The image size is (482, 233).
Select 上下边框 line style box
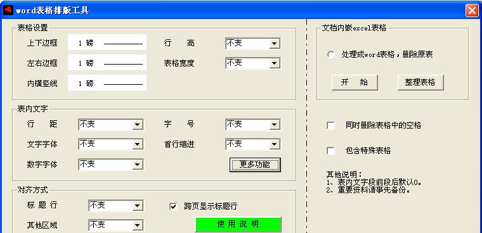click(x=107, y=42)
